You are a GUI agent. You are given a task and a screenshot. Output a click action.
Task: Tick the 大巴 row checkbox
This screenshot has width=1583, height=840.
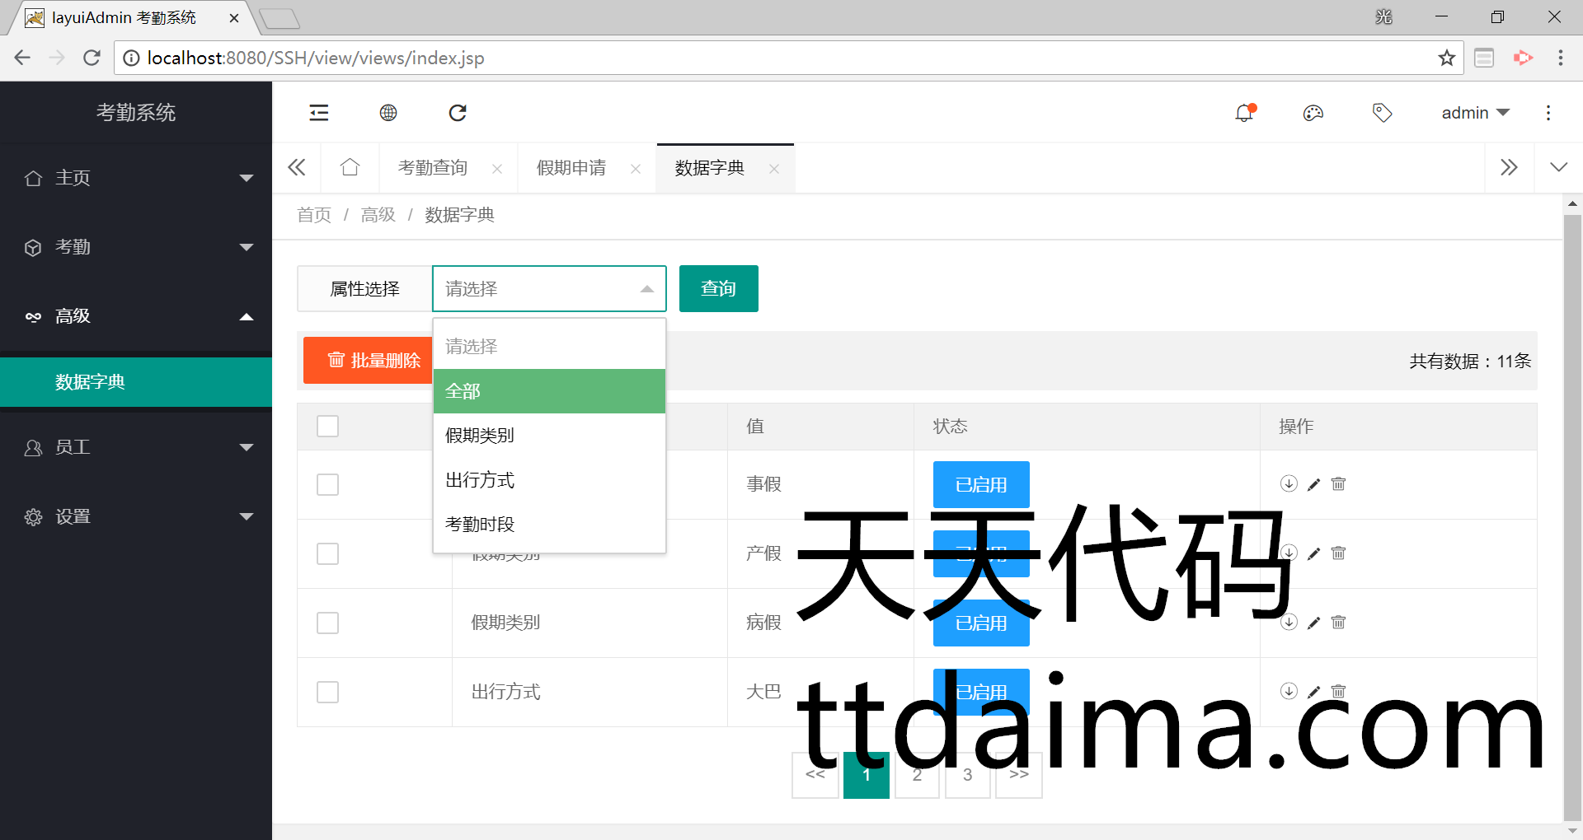(x=328, y=692)
